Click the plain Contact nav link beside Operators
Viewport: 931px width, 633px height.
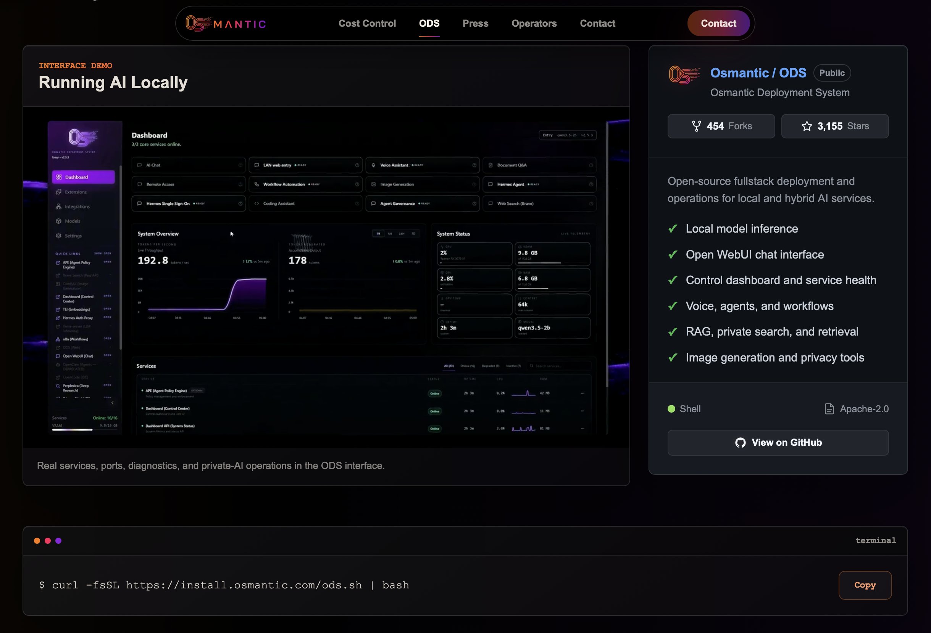point(597,24)
